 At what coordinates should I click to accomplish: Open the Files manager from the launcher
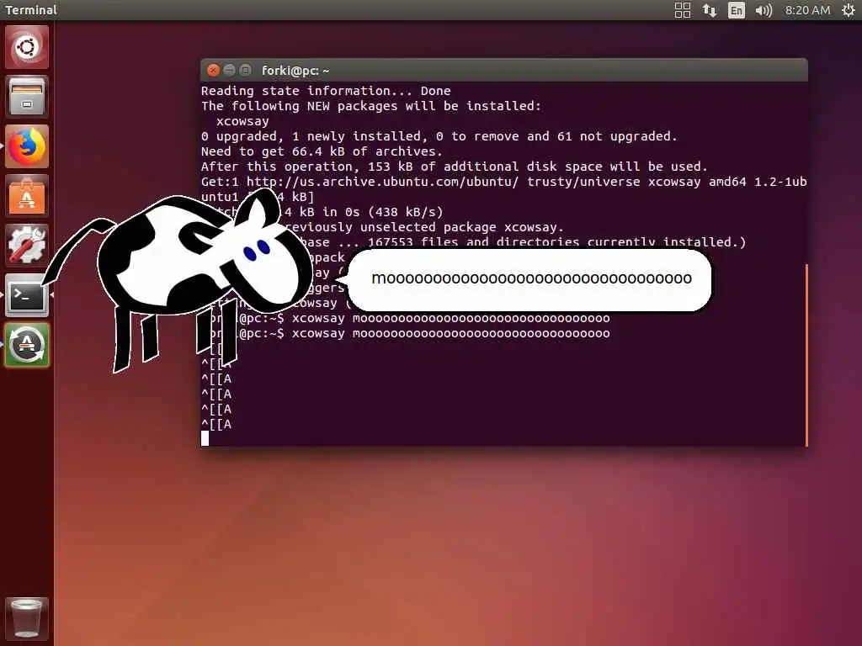tap(27, 97)
